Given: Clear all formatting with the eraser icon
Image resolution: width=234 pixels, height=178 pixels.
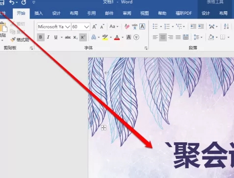Looking at the screenshot, I should (127, 26).
